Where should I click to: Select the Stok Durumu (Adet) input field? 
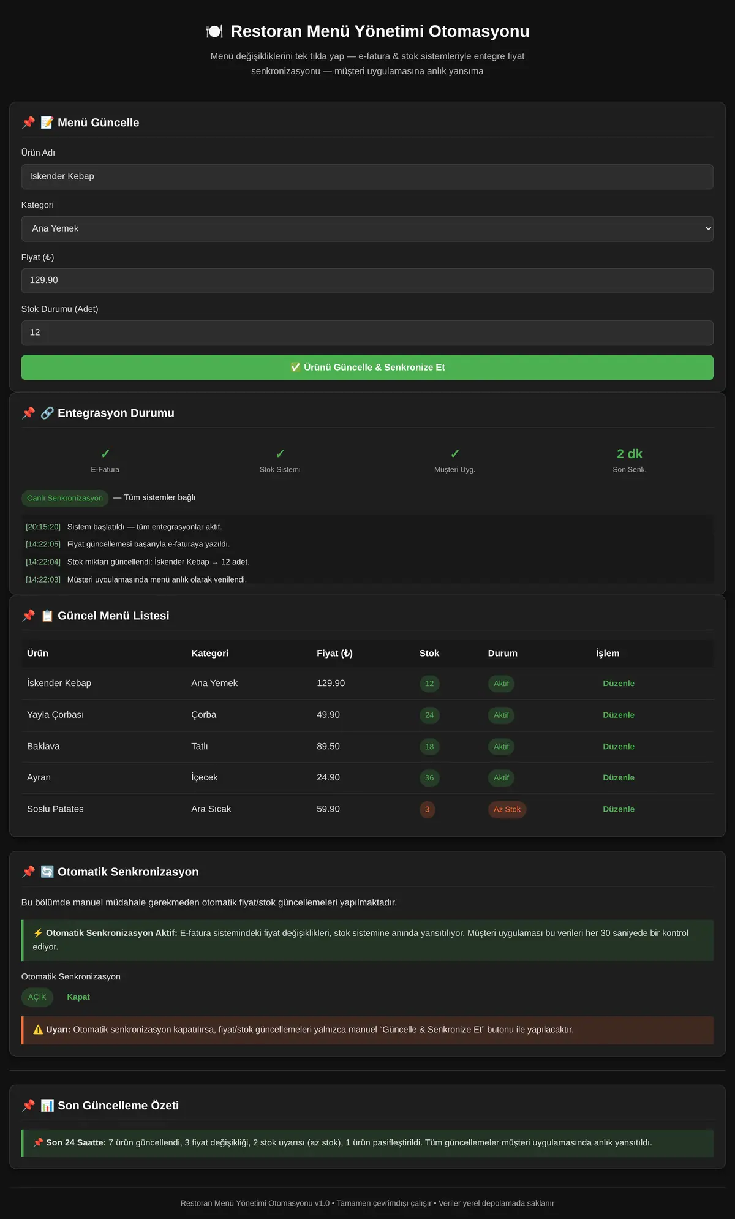click(x=367, y=333)
